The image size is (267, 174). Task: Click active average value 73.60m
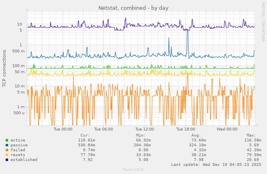click(199, 140)
